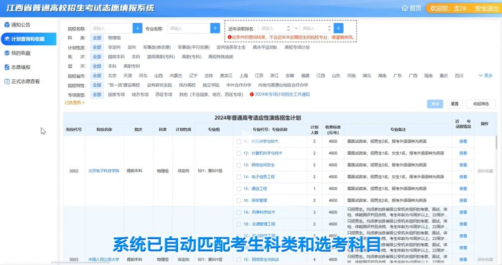Click the second 近年录取排名 number field
The height and width of the screenshot is (265, 502).
tap(316, 28)
